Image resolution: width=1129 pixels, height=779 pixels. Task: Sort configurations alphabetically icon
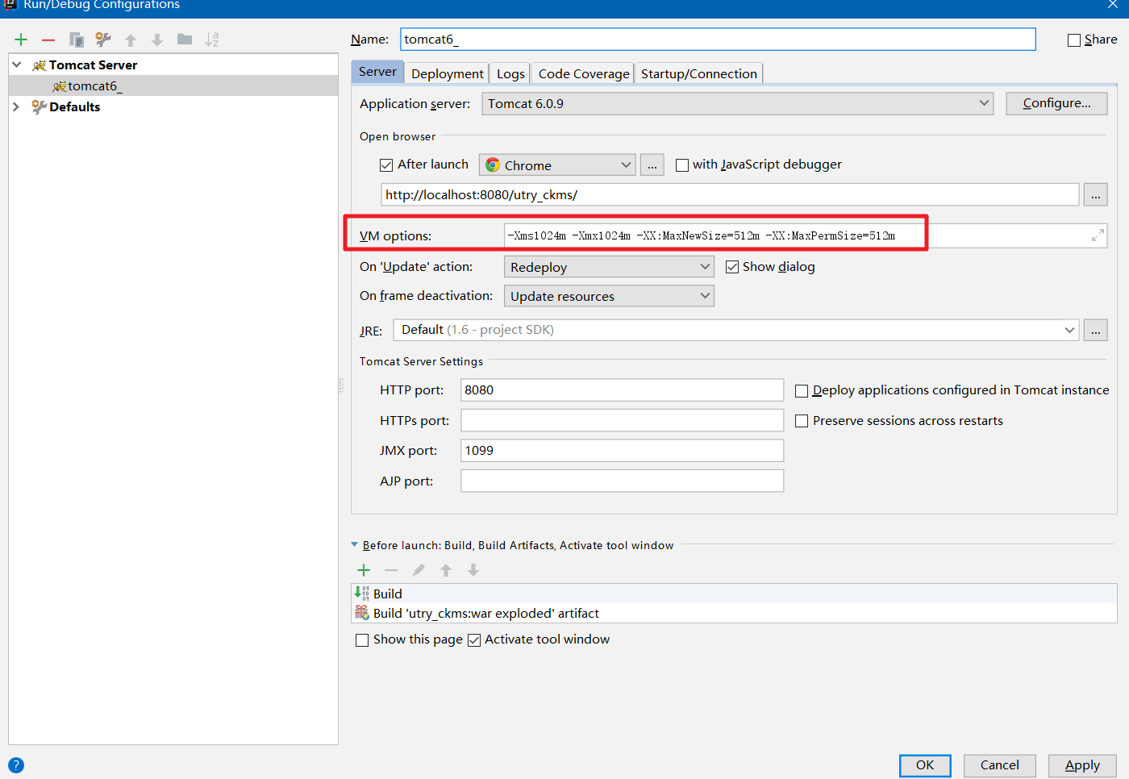pos(212,40)
